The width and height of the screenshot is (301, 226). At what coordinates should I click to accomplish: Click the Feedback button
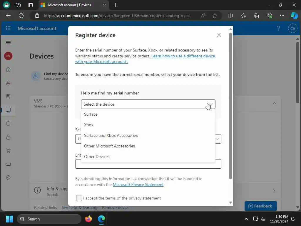[x=260, y=206]
